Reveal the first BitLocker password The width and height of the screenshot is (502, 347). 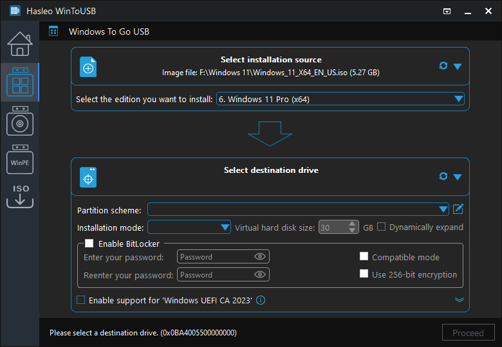click(x=260, y=256)
